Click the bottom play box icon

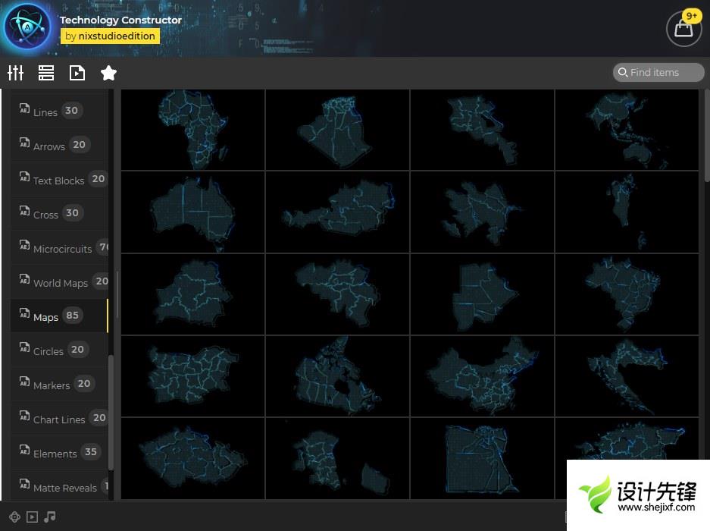point(32,517)
